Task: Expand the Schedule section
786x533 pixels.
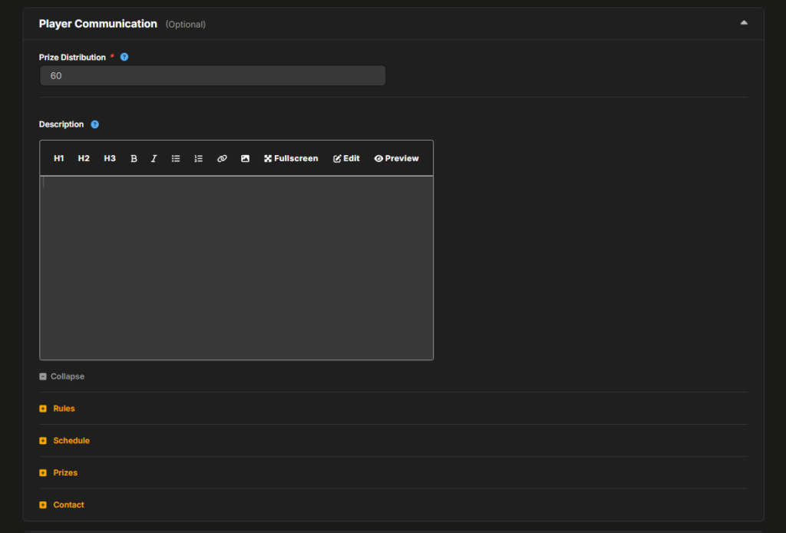Action: pyautogui.click(x=64, y=441)
